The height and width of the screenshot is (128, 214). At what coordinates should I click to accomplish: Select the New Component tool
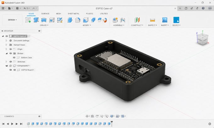tap(115, 20)
